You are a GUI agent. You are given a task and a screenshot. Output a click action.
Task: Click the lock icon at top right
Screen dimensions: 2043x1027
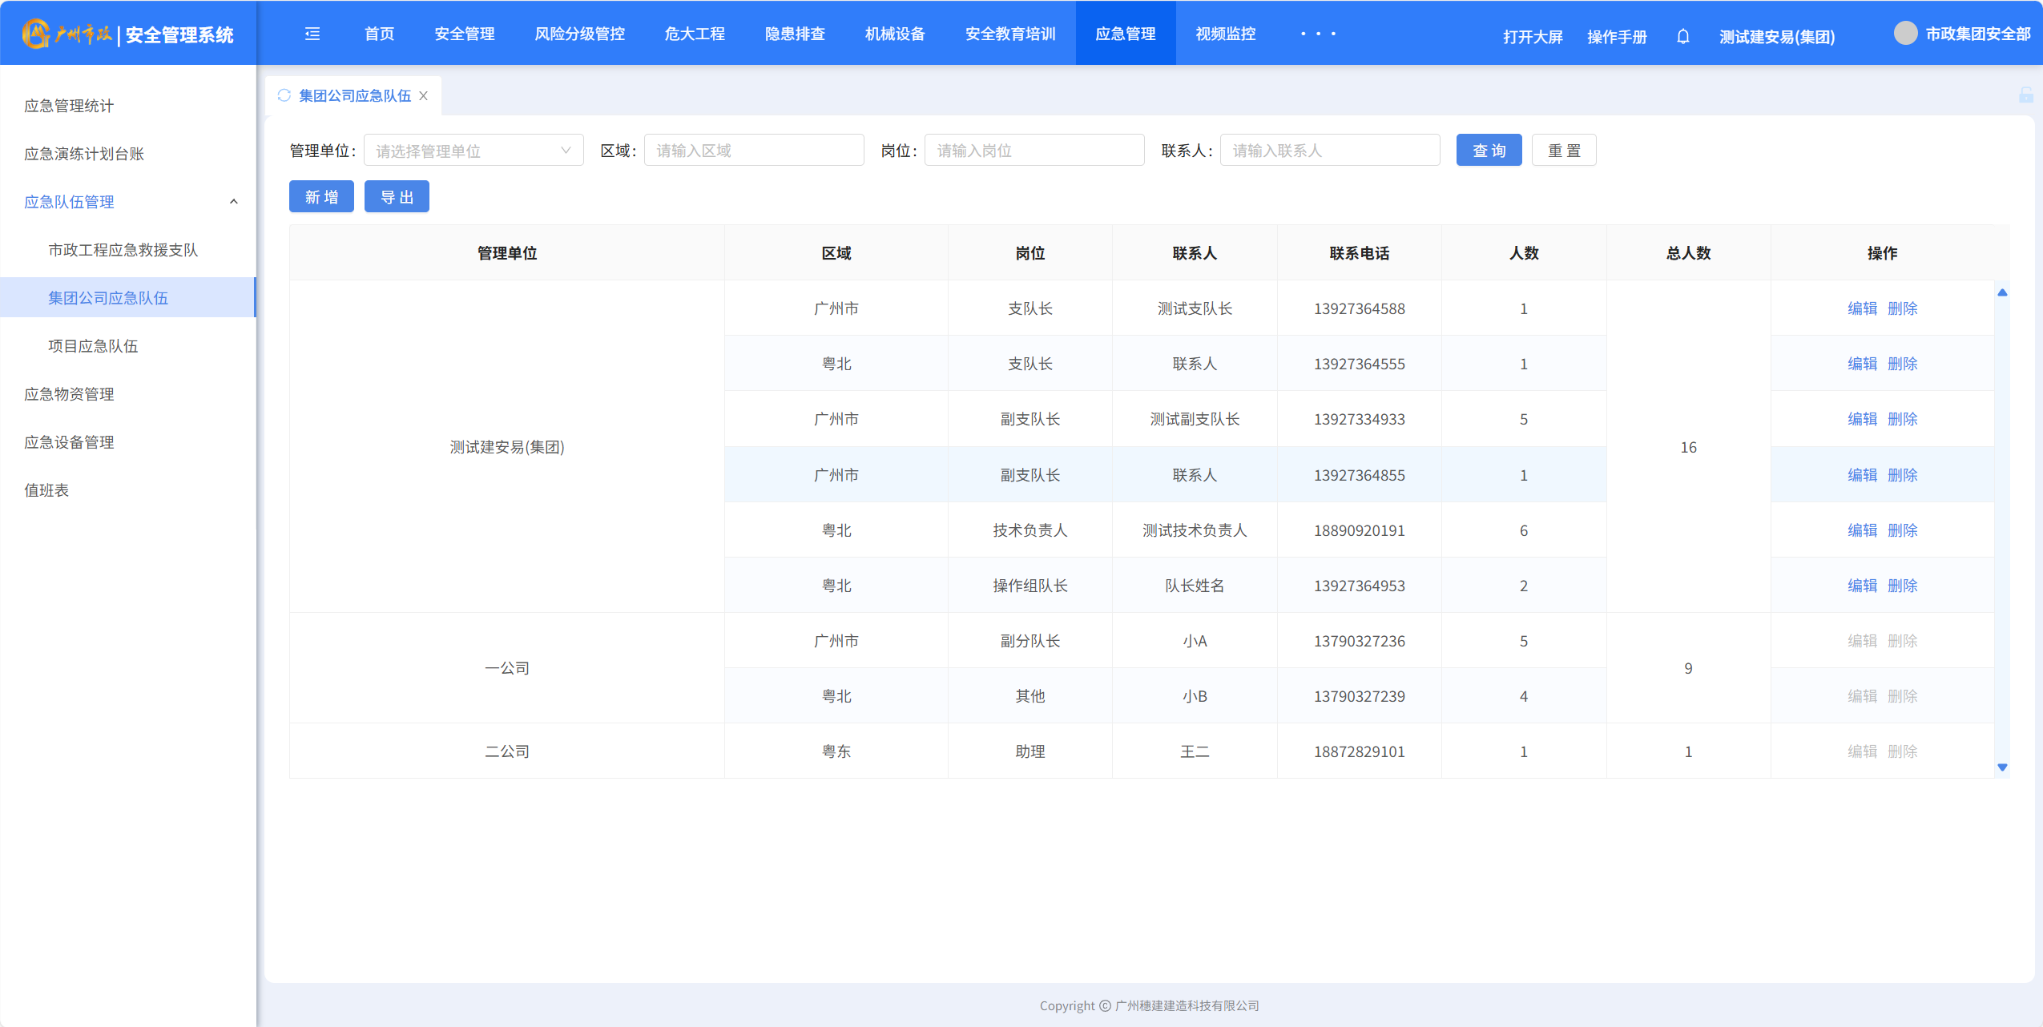[x=2025, y=95]
